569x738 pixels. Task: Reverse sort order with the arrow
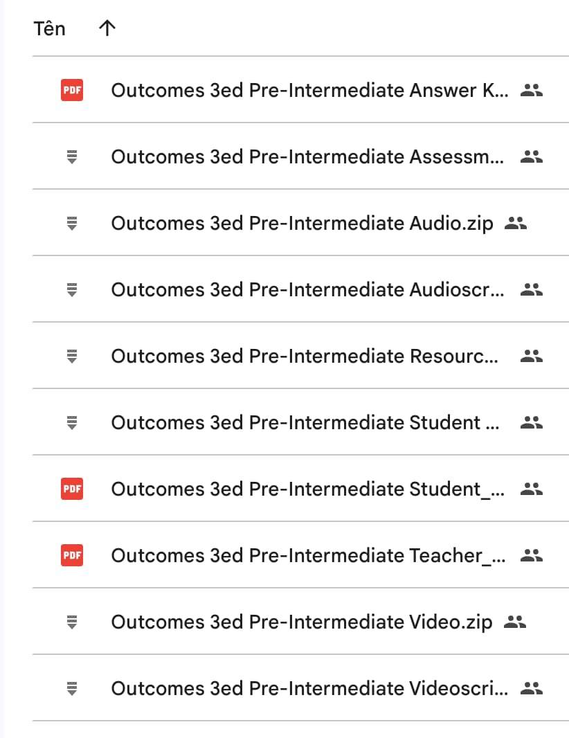pos(107,28)
